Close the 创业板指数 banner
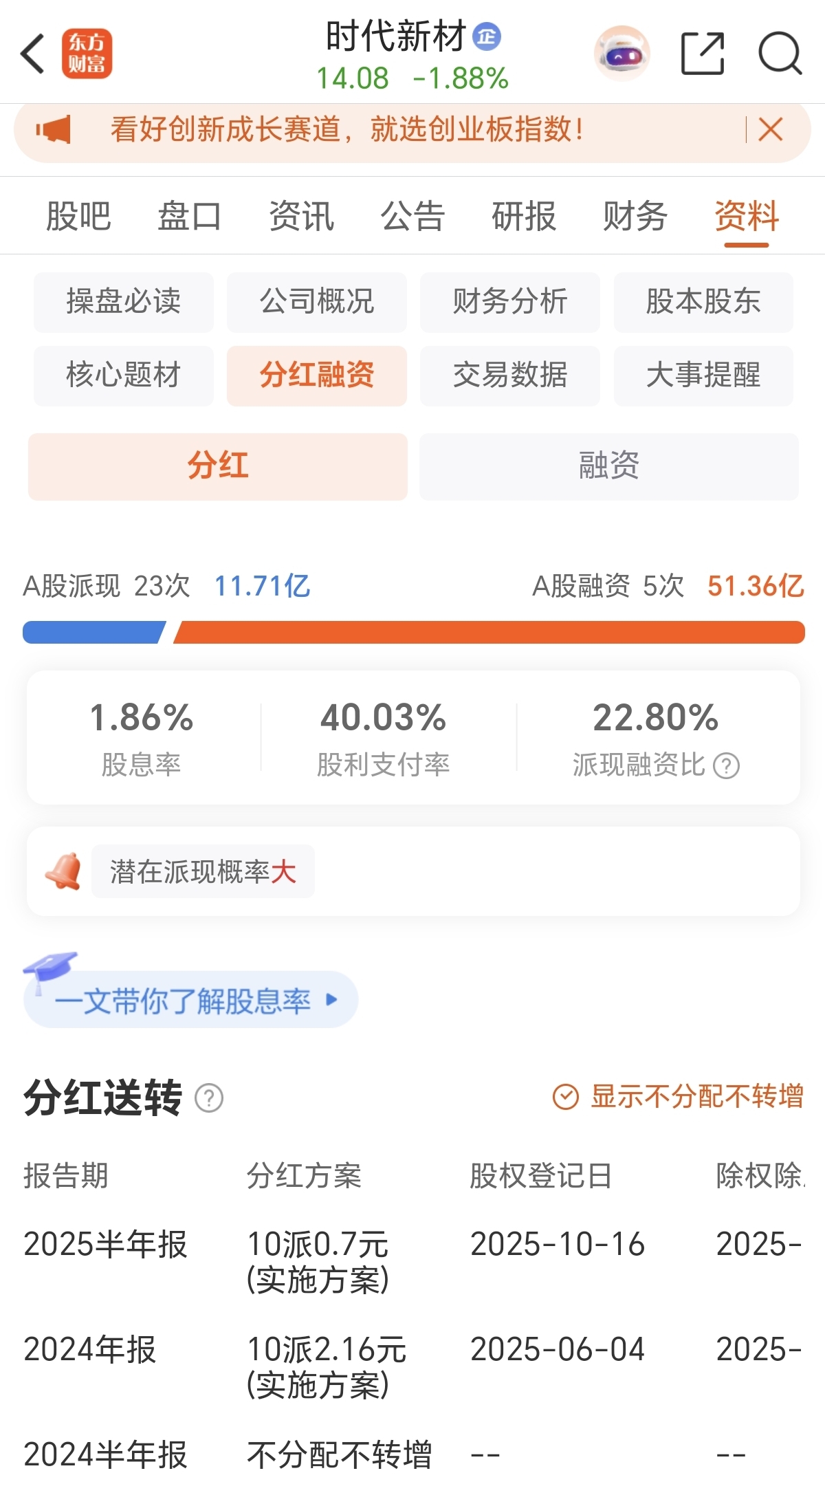This screenshot has width=825, height=1495. pos(770,129)
